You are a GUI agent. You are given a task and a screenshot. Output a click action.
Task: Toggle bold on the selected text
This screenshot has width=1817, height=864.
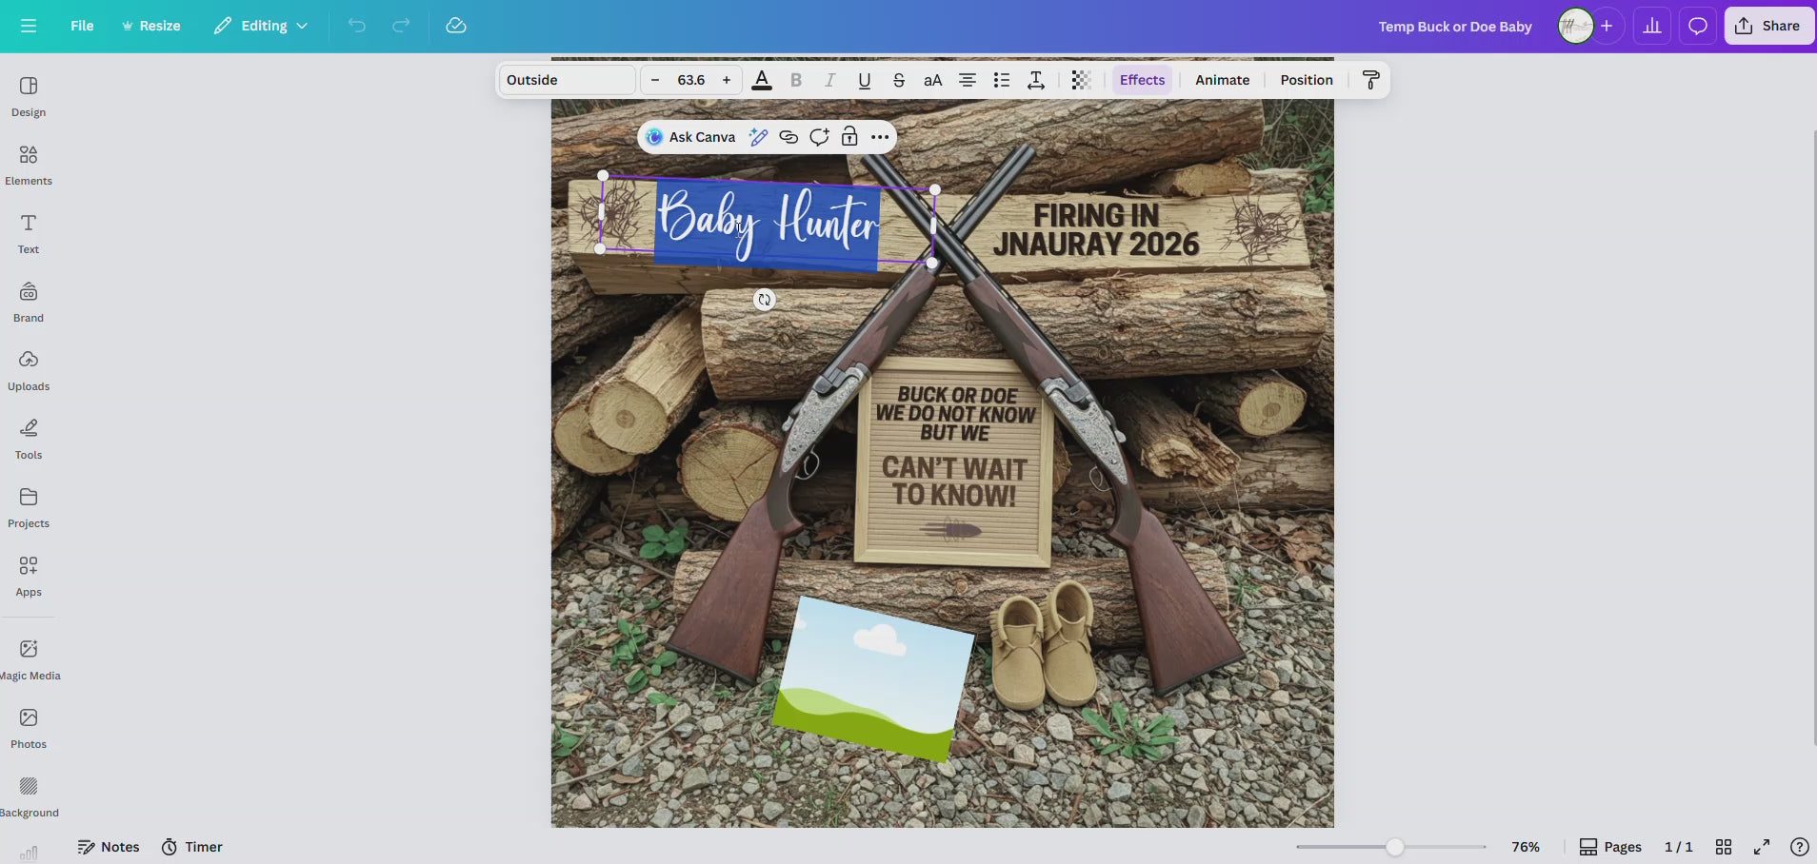click(x=796, y=80)
